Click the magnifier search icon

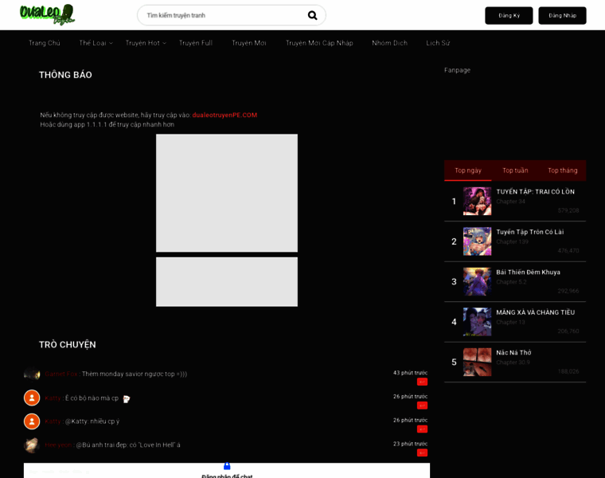coord(312,15)
